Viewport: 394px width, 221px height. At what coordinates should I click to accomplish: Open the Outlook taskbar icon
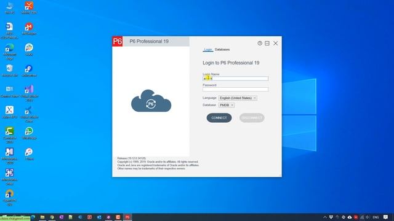(x=99, y=217)
